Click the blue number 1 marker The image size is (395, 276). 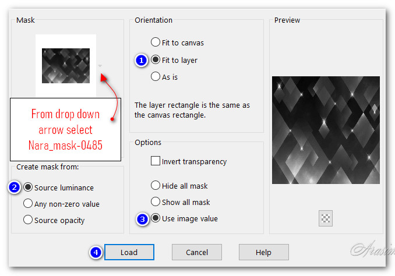pyautogui.click(x=140, y=60)
